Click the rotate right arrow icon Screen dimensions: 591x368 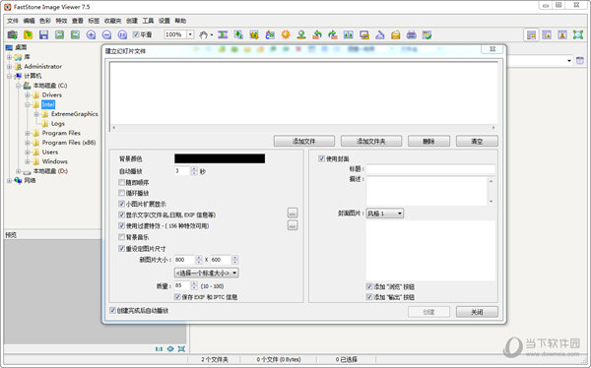pos(333,35)
